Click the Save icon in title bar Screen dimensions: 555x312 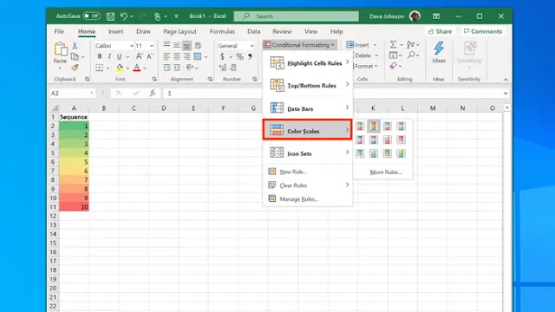(x=110, y=16)
